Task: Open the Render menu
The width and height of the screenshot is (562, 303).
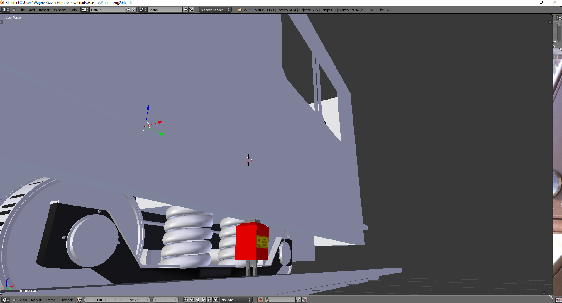Action: (44, 10)
